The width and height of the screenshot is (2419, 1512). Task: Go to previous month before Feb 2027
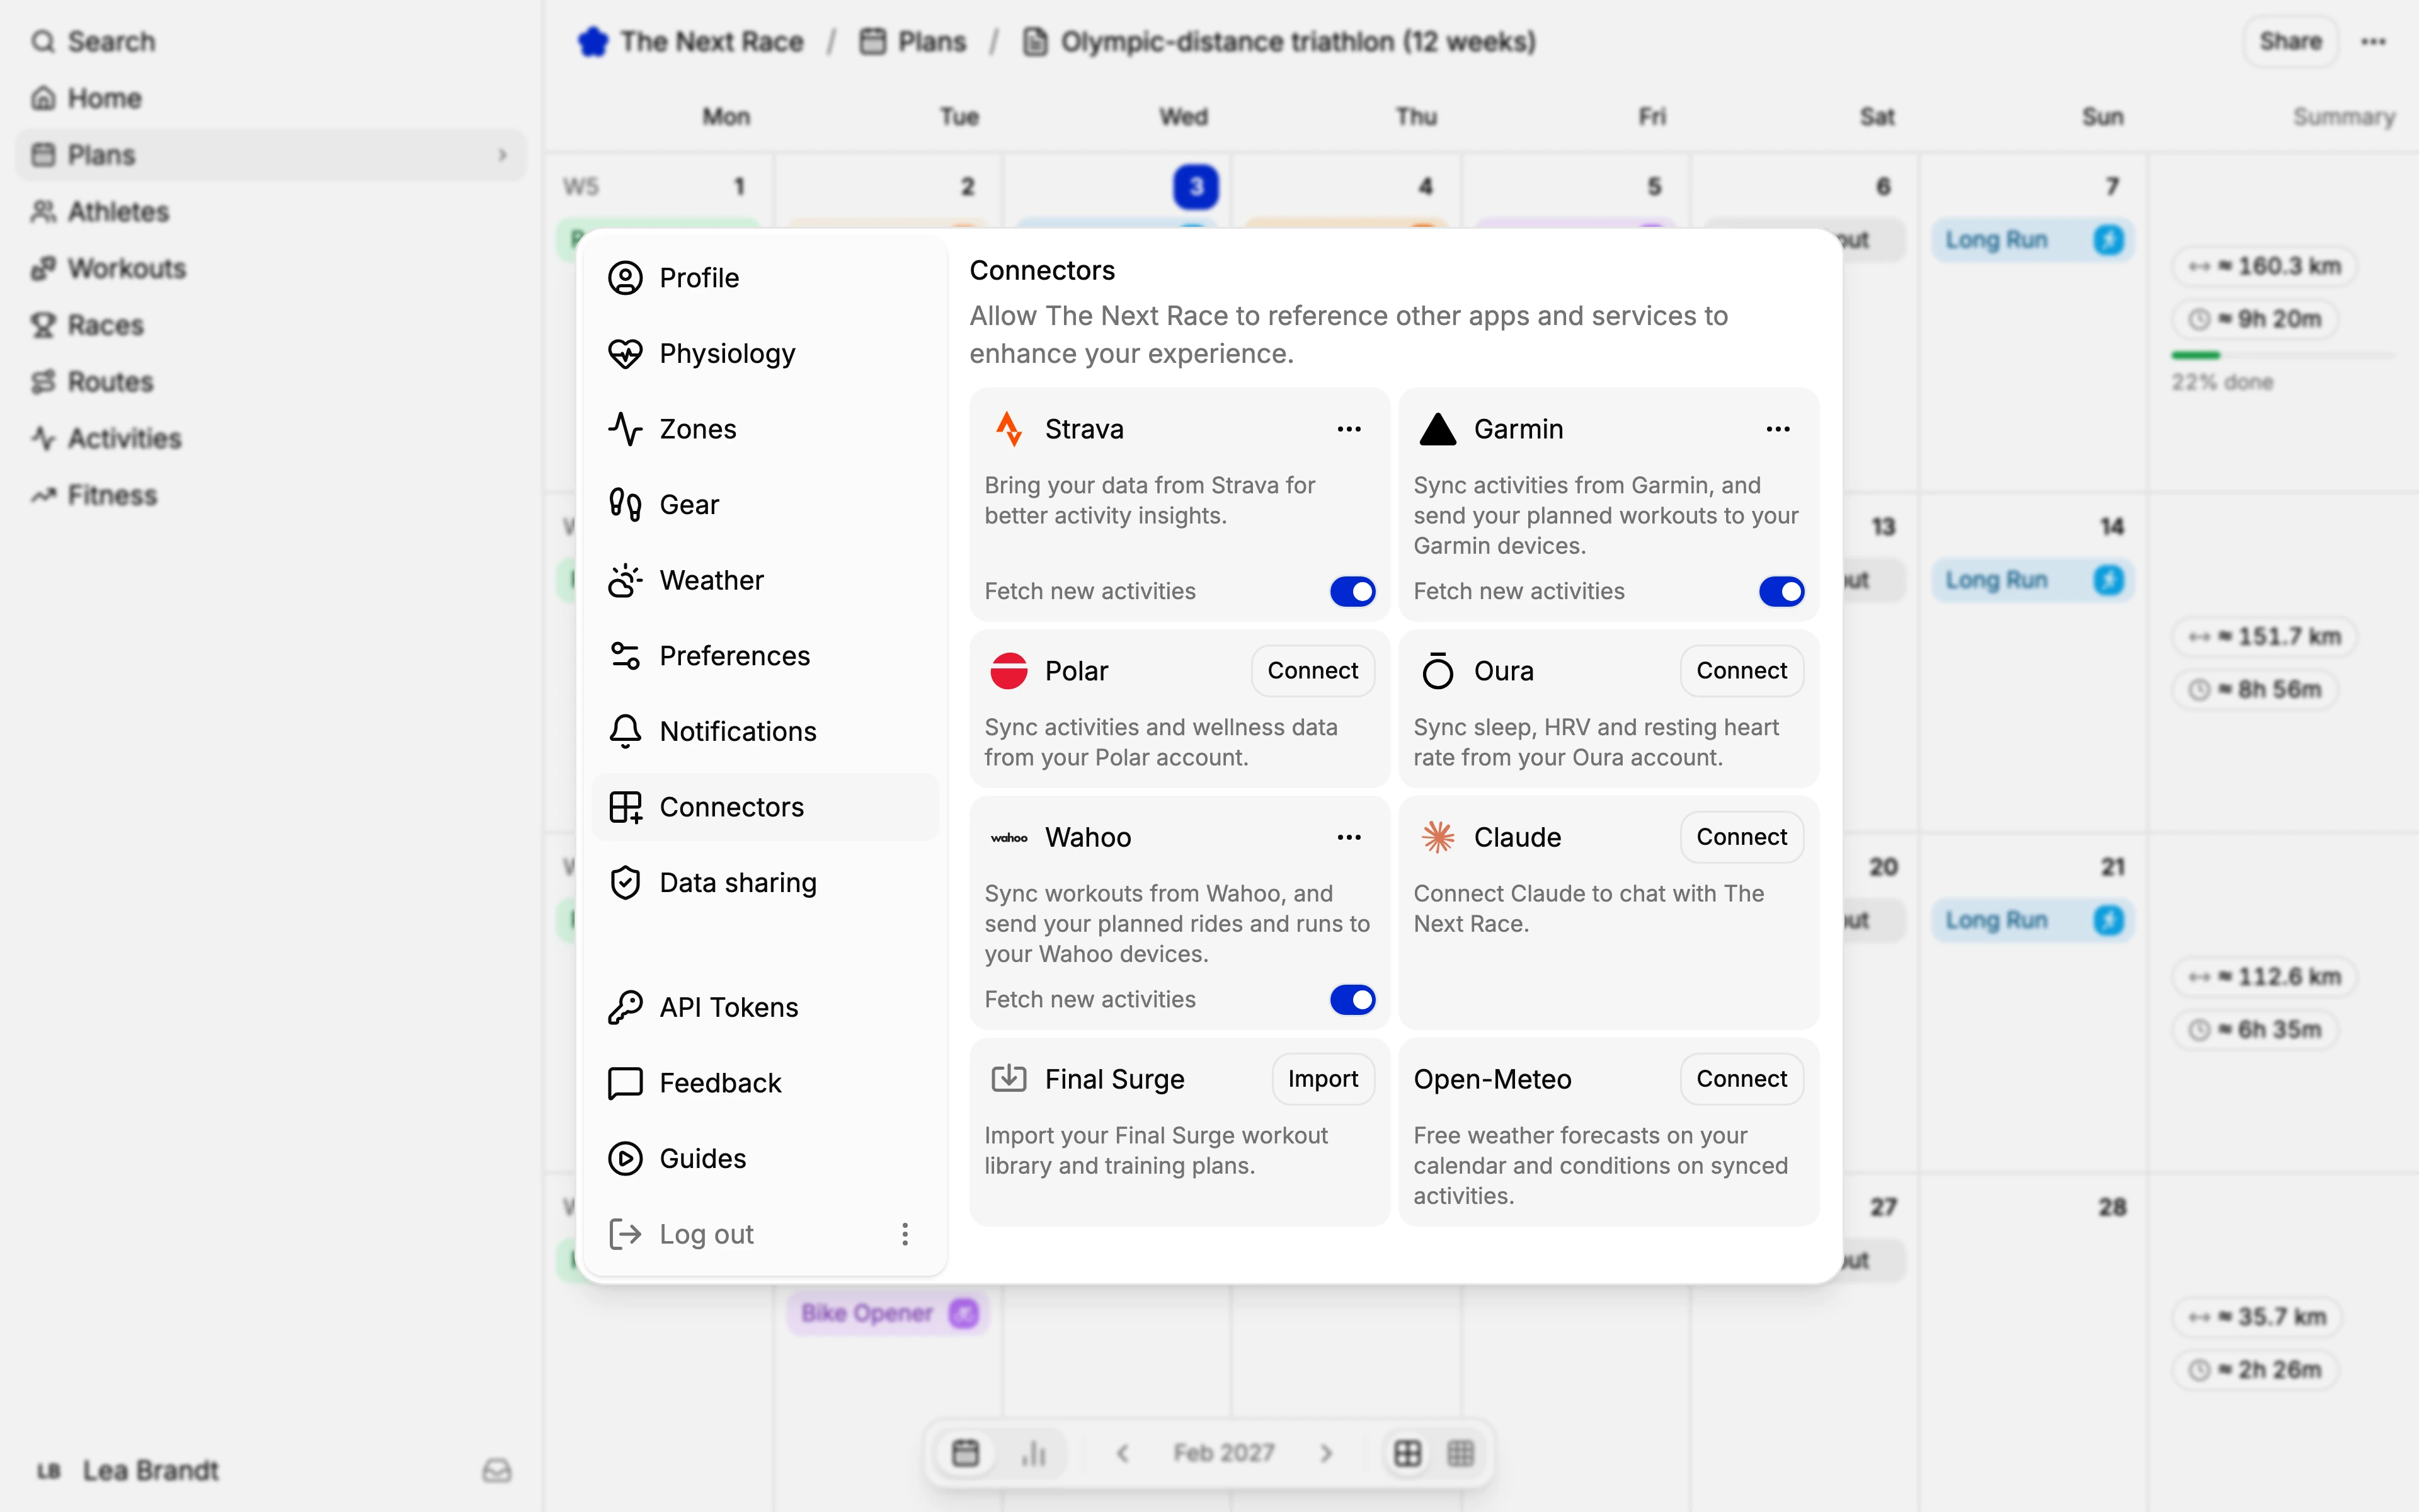(1123, 1453)
